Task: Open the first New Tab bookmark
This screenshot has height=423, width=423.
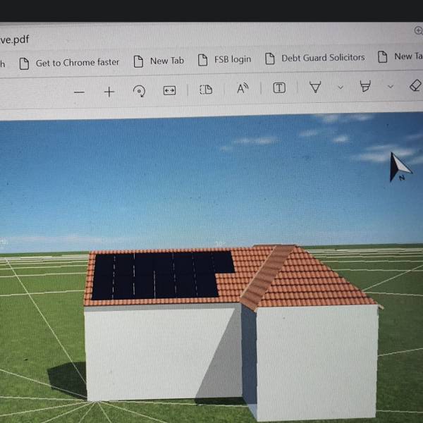Action: [159, 61]
